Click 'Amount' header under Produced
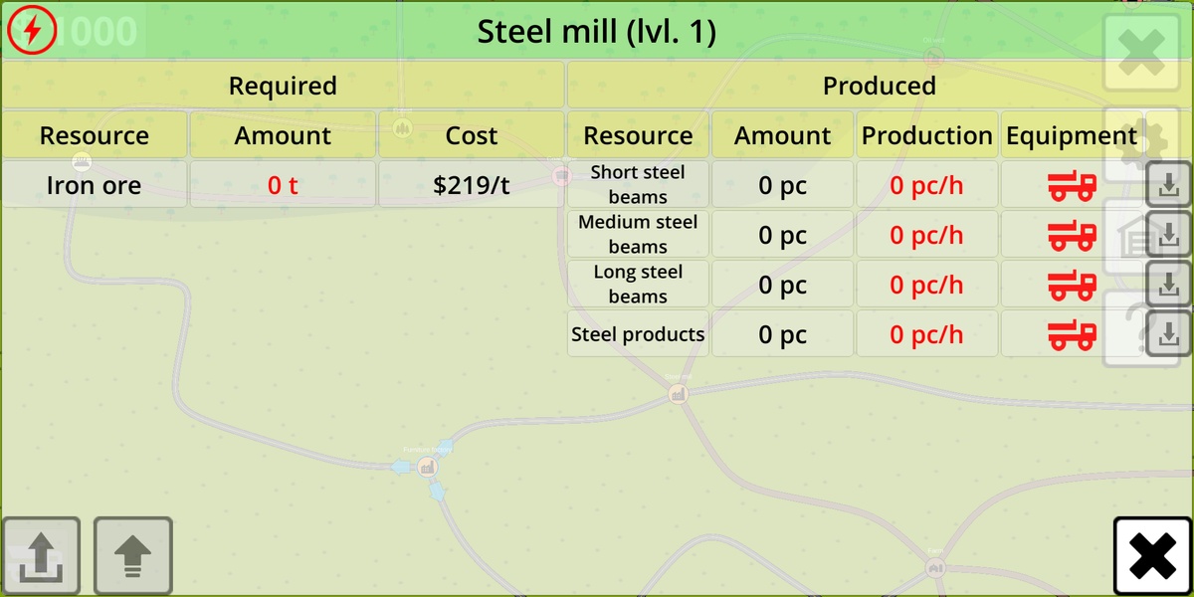1194x597 pixels. click(x=783, y=135)
